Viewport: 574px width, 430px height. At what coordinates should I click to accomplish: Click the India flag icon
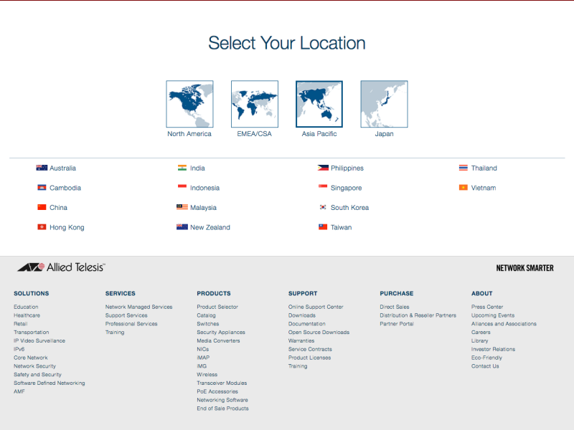[182, 168]
